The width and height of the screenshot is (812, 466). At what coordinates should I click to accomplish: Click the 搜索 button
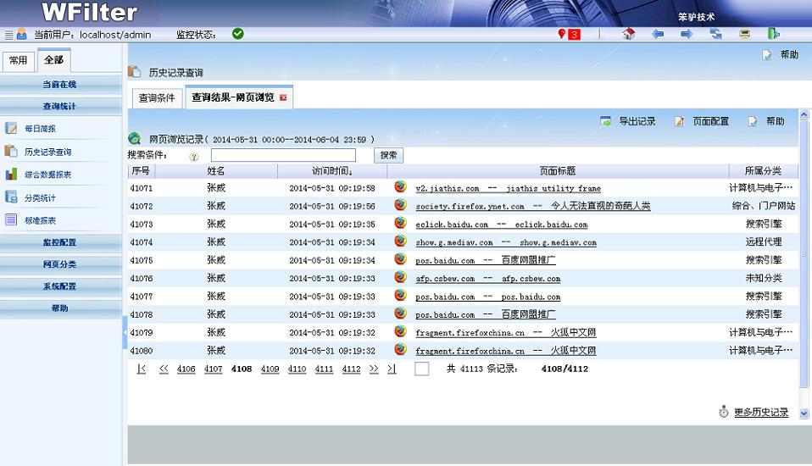388,155
